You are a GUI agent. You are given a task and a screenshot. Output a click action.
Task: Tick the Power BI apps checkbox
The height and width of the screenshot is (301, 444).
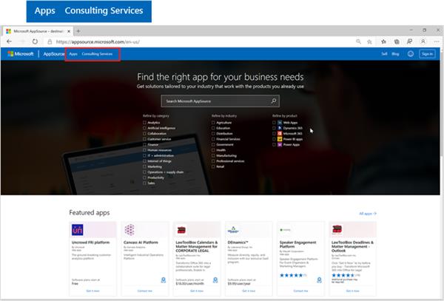tap(275, 139)
